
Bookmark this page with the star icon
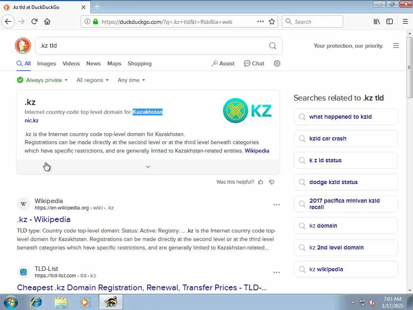click(x=272, y=22)
